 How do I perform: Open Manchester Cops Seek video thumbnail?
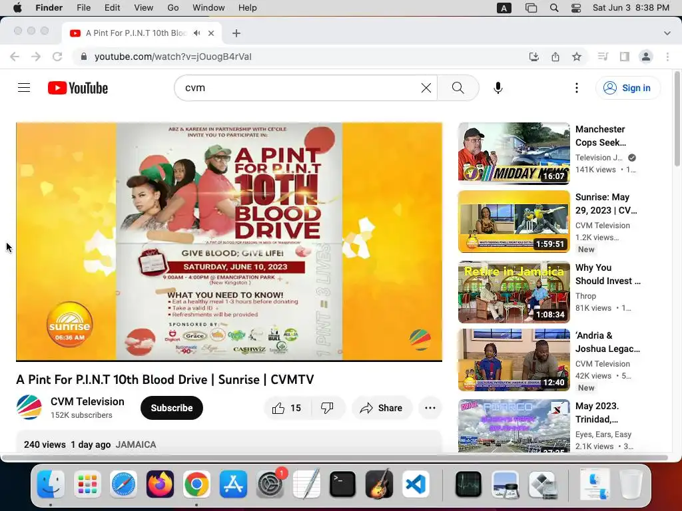(514, 154)
